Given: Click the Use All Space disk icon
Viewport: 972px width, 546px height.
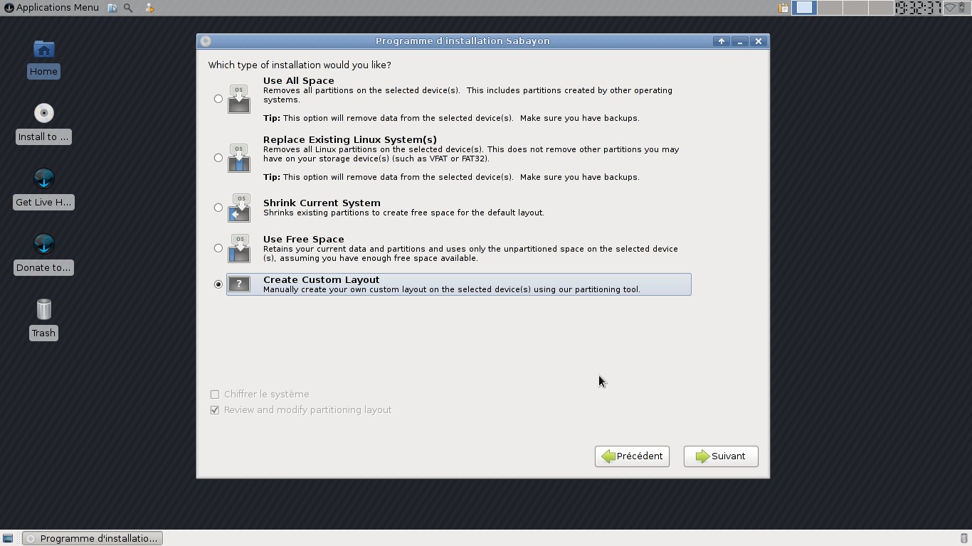Looking at the screenshot, I should pyautogui.click(x=239, y=99).
